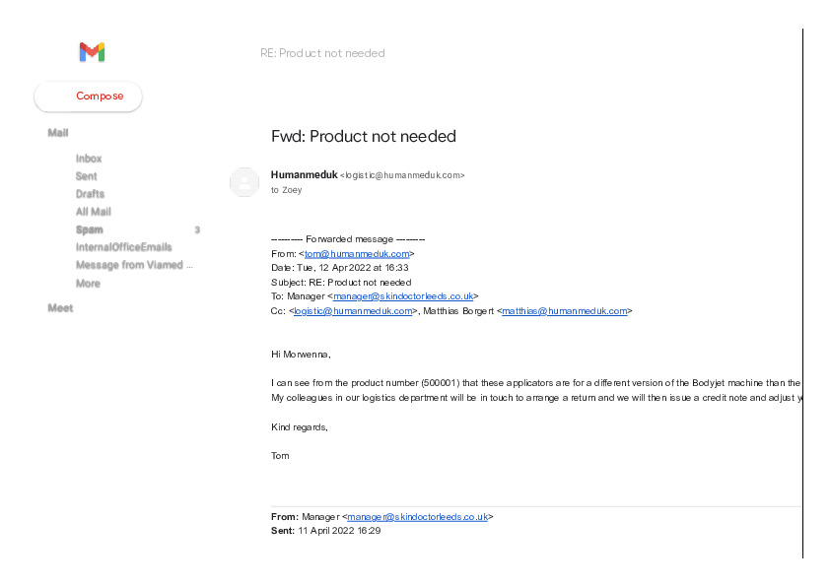Click manager@skindoctorleeds.co.uk link in quoted From line
This screenshot has width=830, height=586.
pos(418,516)
